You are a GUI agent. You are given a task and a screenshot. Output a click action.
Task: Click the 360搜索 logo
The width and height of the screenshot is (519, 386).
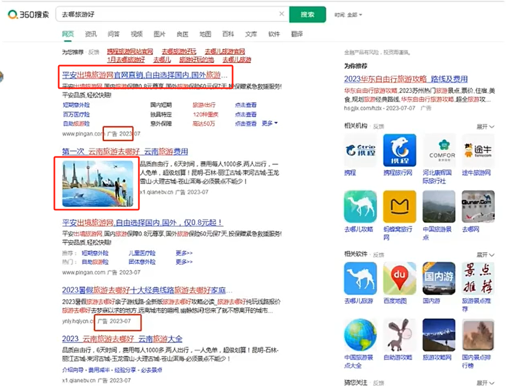point(29,14)
